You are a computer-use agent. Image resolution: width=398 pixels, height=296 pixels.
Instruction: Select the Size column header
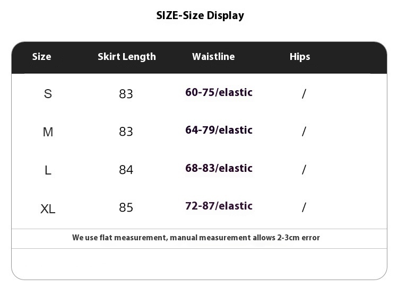click(42, 57)
